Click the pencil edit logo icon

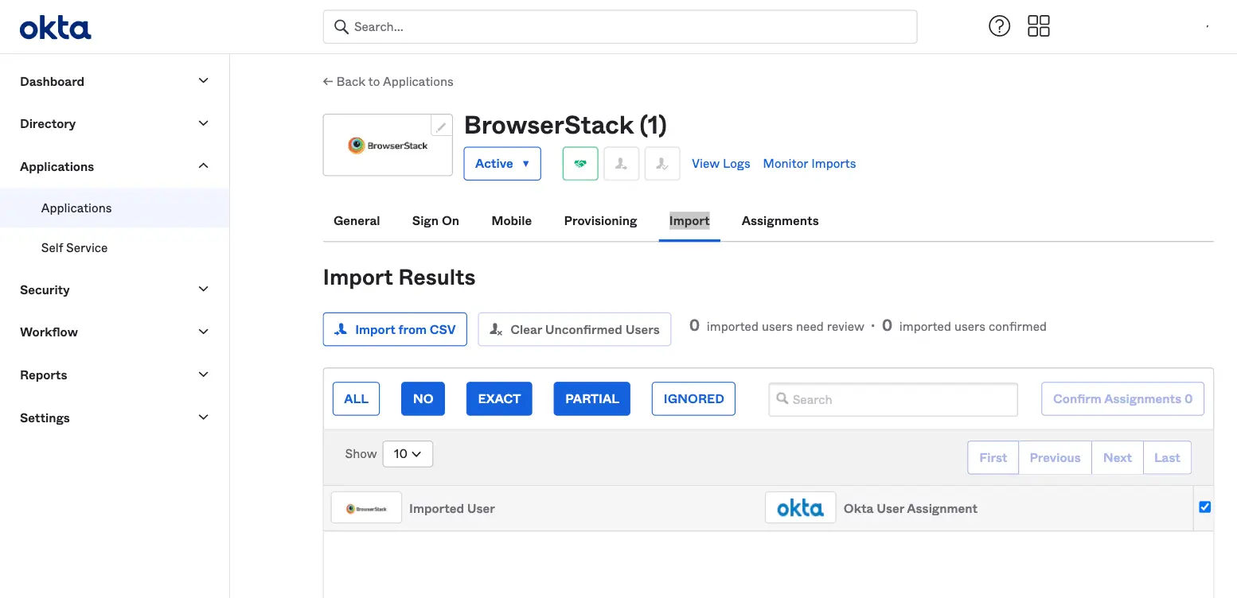[x=441, y=126]
